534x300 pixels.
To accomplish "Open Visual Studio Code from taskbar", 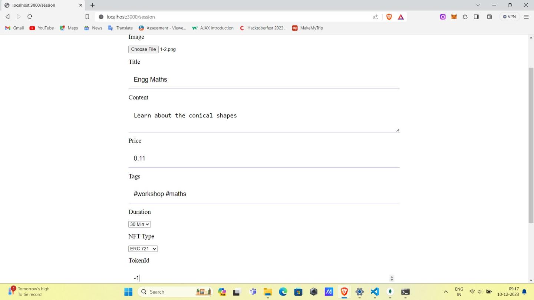I will 375,292.
